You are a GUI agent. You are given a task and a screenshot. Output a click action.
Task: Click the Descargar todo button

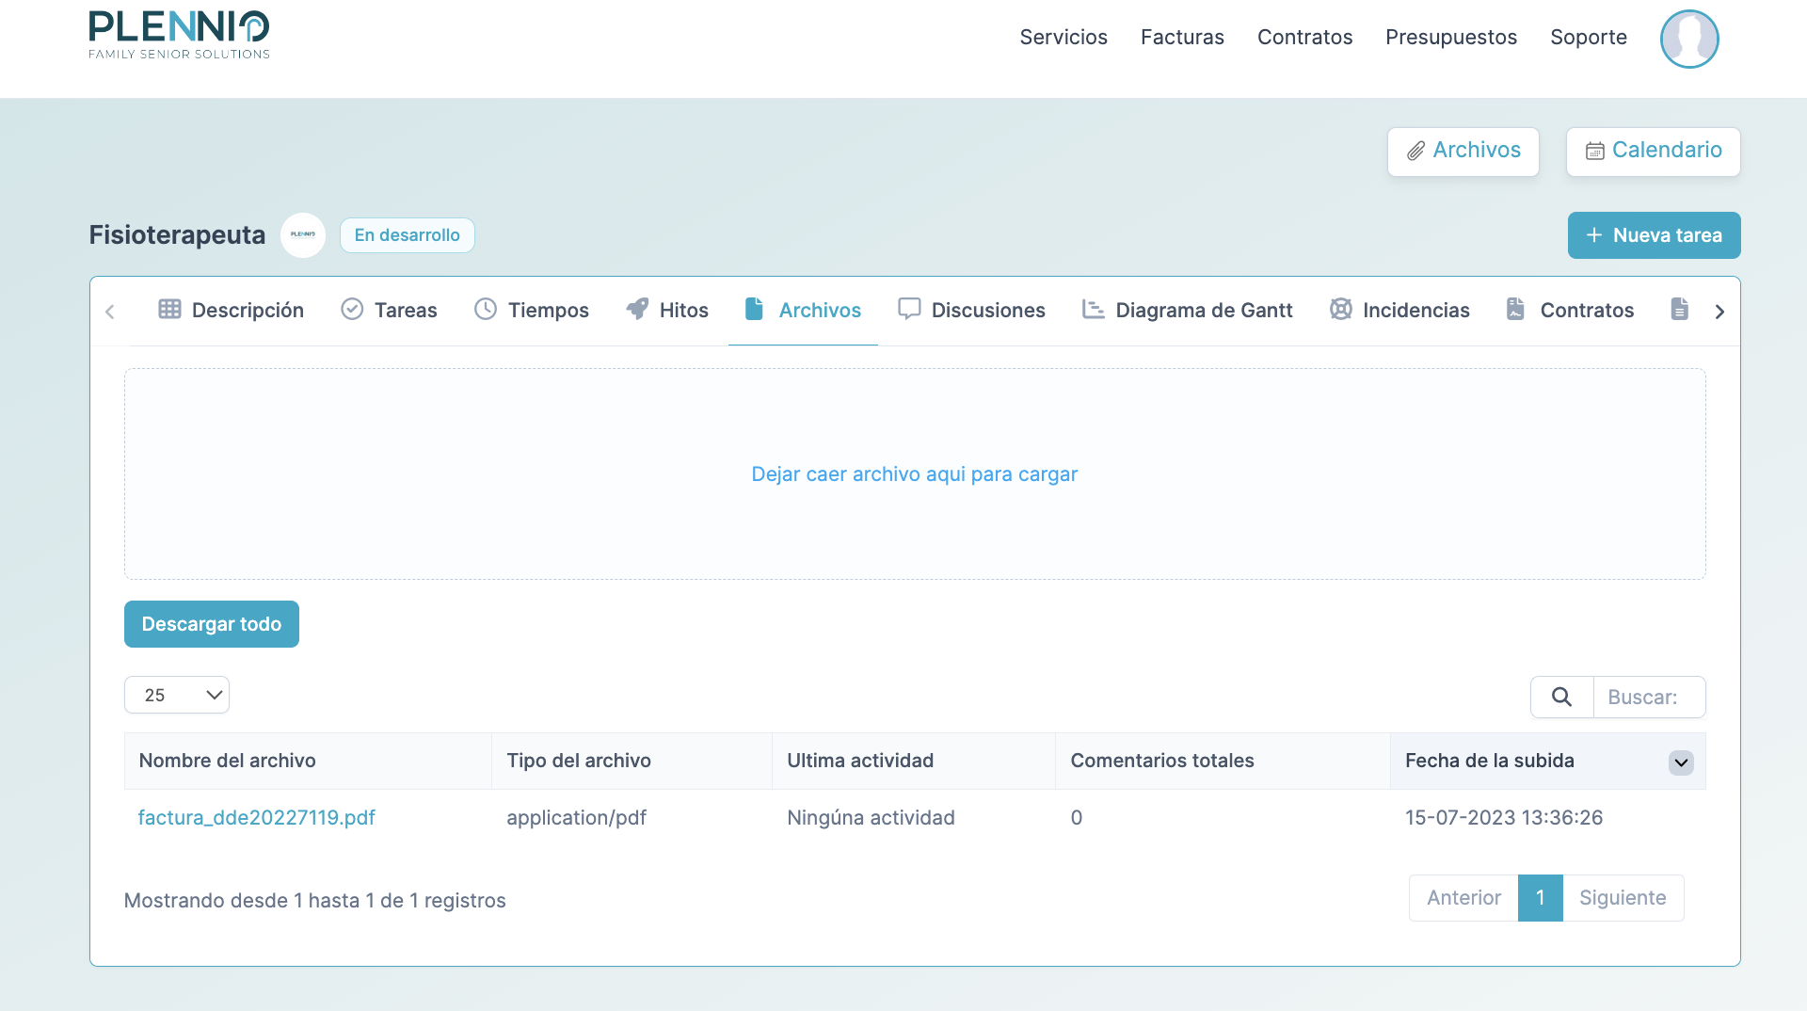tap(212, 624)
